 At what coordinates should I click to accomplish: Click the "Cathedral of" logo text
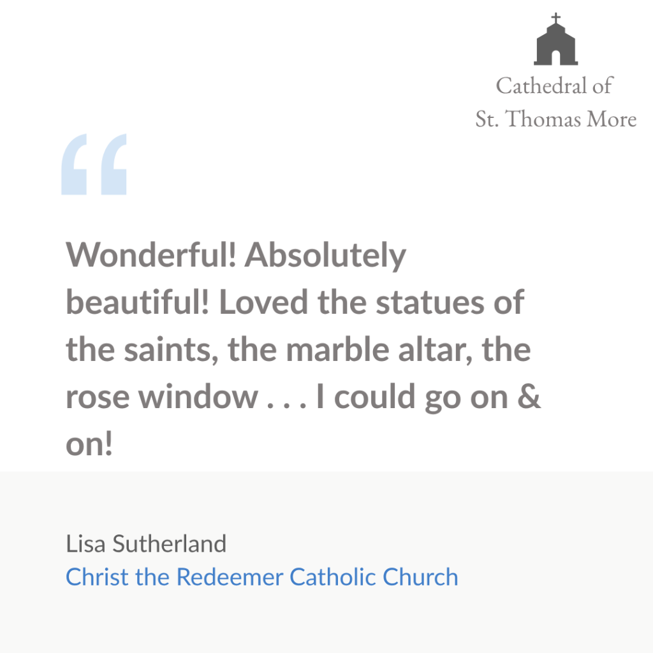coord(554,85)
